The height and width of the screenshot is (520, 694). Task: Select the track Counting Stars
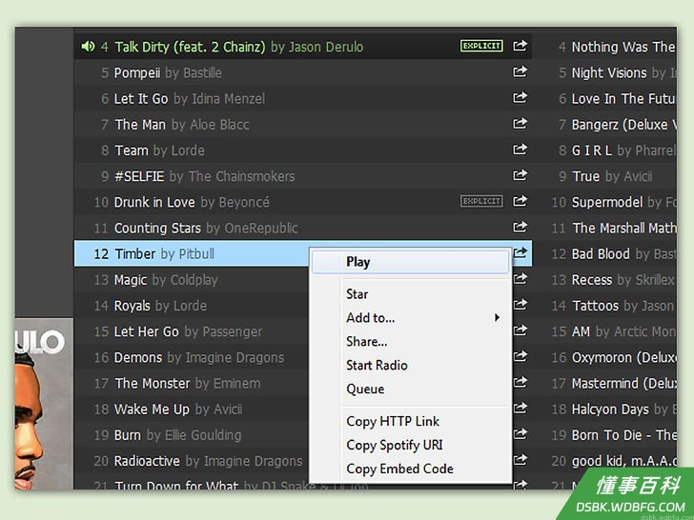pyautogui.click(x=157, y=229)
